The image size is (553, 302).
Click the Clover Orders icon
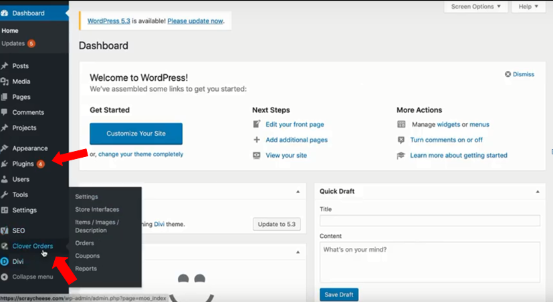click(4, 246)
